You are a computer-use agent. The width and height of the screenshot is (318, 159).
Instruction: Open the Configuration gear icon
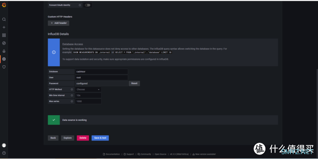point(4,59)
